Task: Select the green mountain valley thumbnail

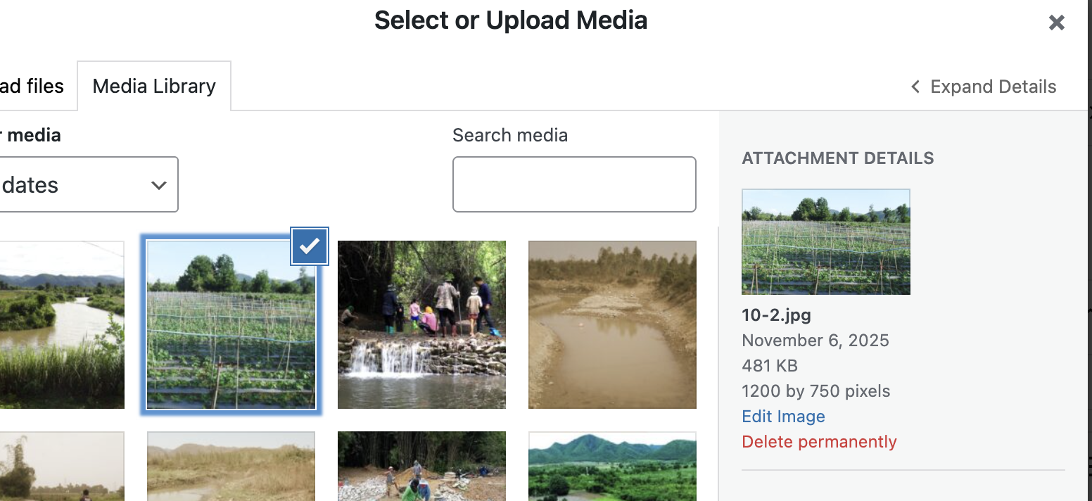Action: (x=612, y=466)
